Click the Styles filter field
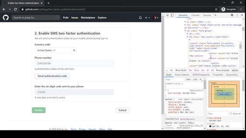 [175, 79]
